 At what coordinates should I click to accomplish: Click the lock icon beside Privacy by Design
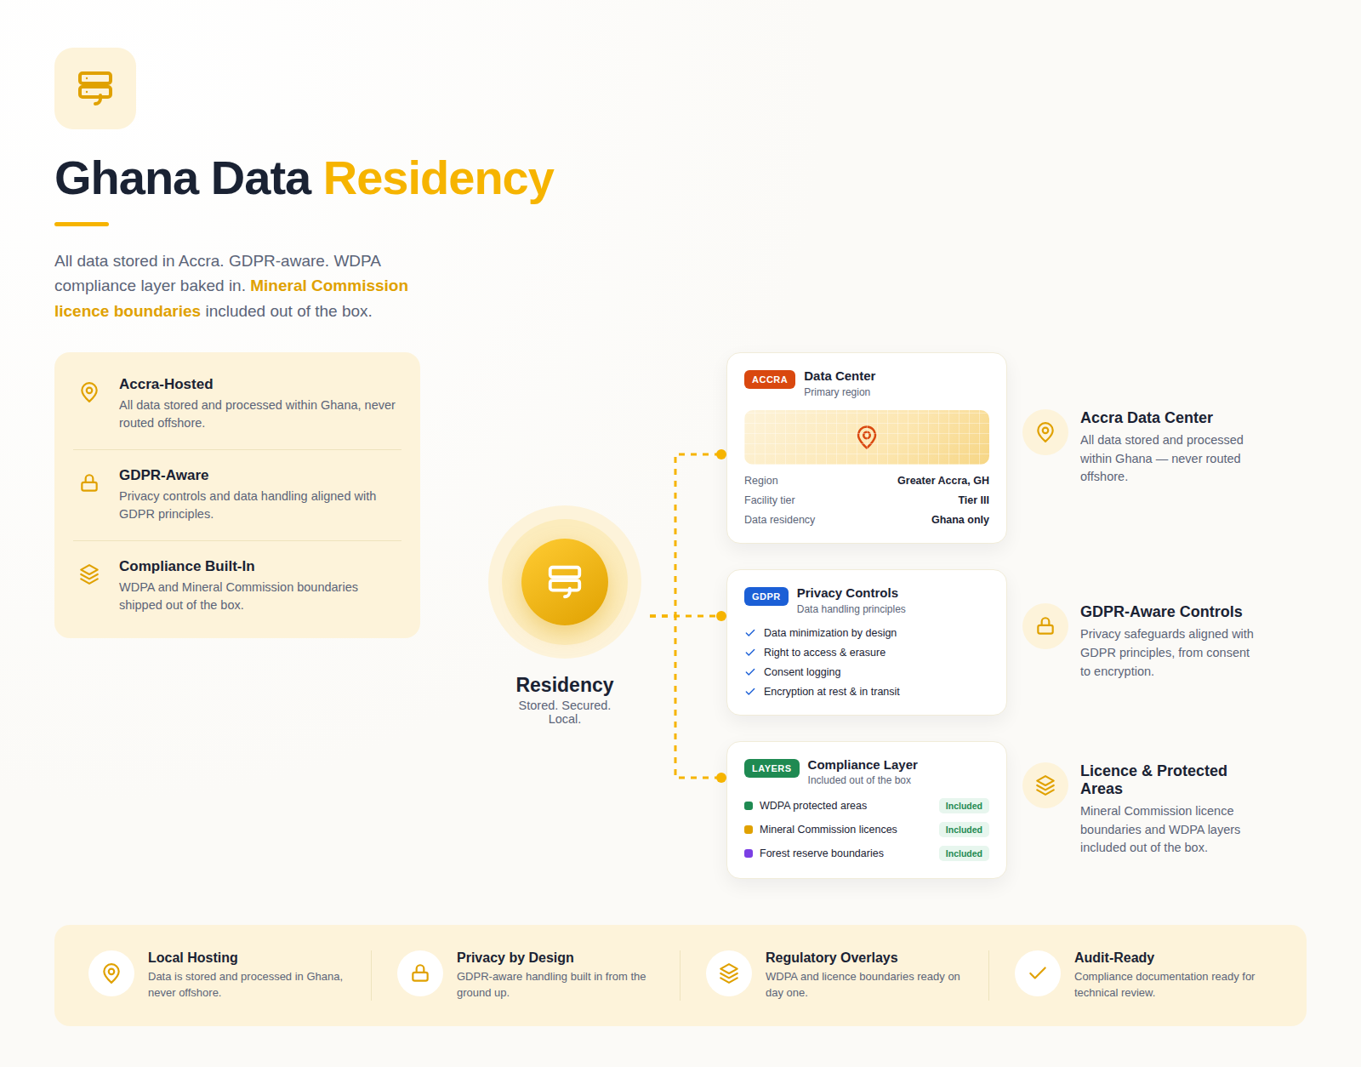(420, 973)
